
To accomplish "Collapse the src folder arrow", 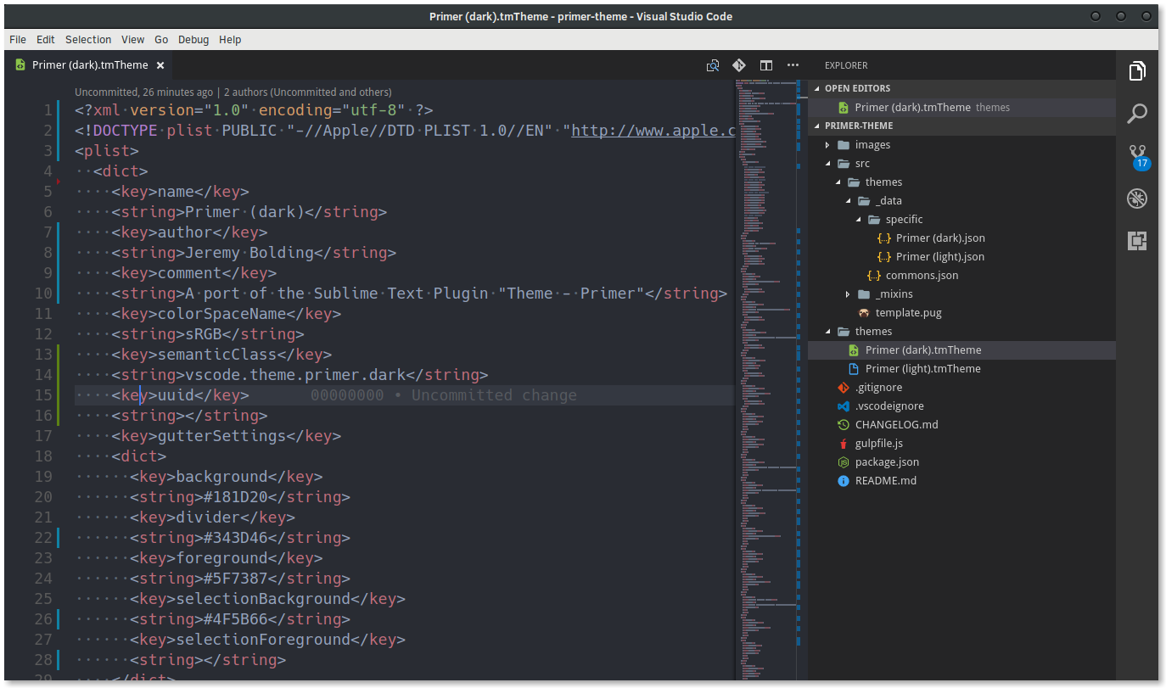I will 827,164.
